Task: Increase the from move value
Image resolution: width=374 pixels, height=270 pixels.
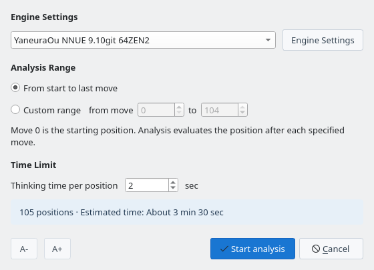Action: [179, 107]
